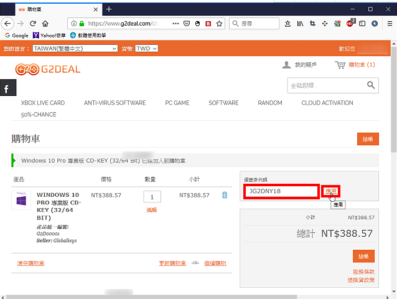Viewport: 397px width, 299px height.
Task: Click the top checkout button
Action: [368, 139]
